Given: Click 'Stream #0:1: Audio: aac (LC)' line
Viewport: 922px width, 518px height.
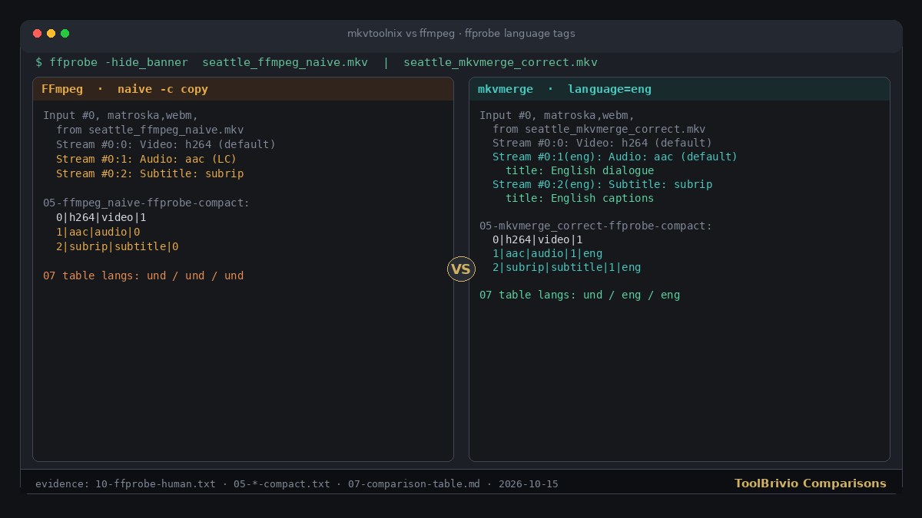Looking at the screenshot, I should [146, 159].
